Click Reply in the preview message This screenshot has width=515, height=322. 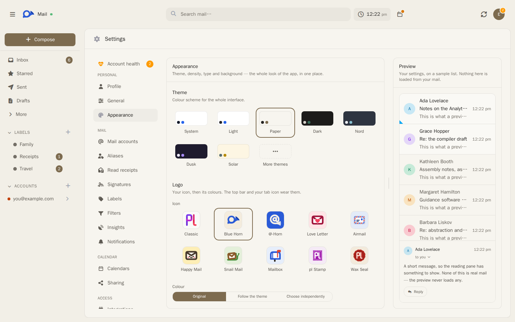tap(415, 292)
